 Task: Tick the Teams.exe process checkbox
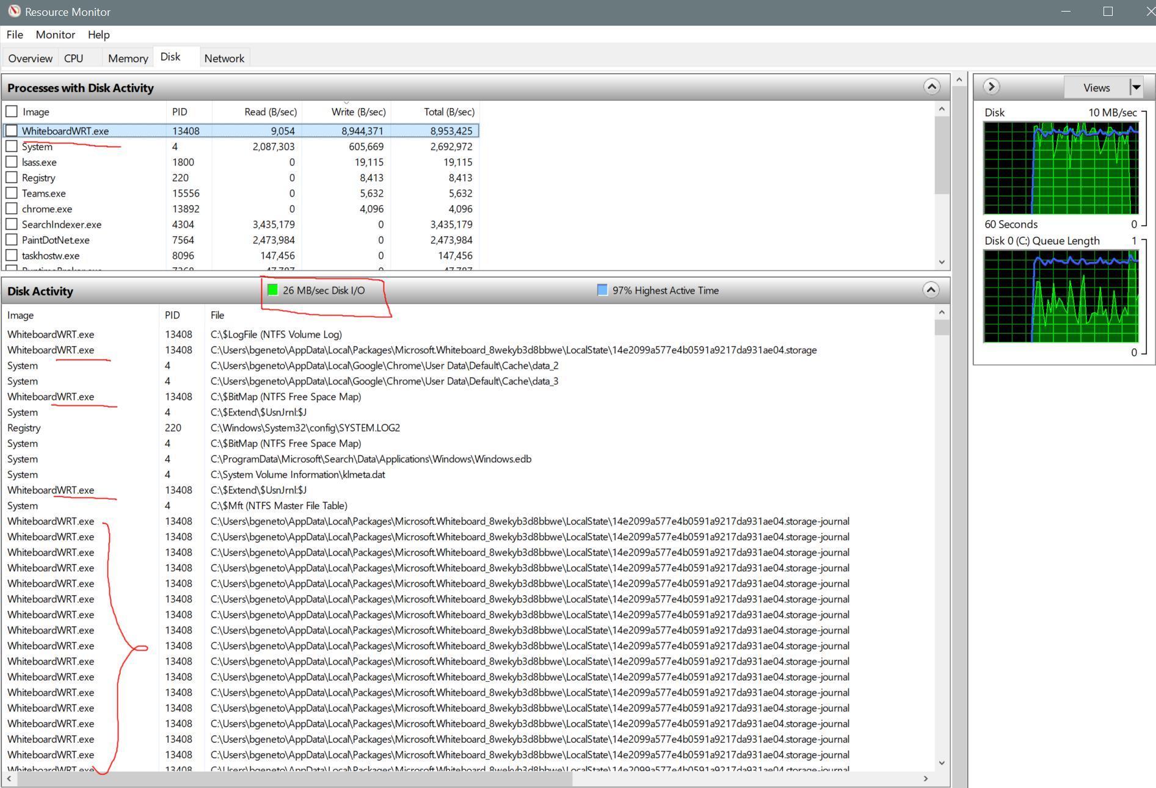(12, 193)
